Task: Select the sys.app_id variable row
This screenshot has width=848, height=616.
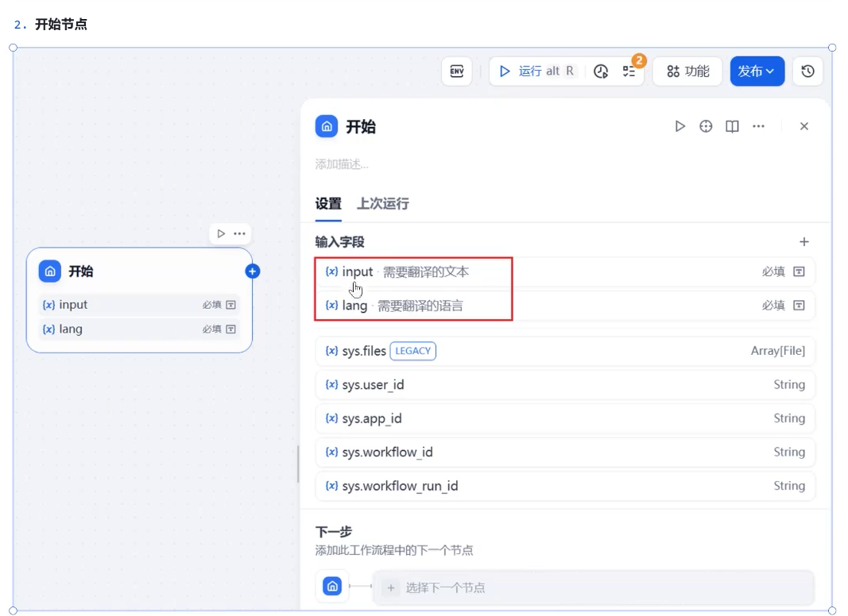Action: (565, 419)
